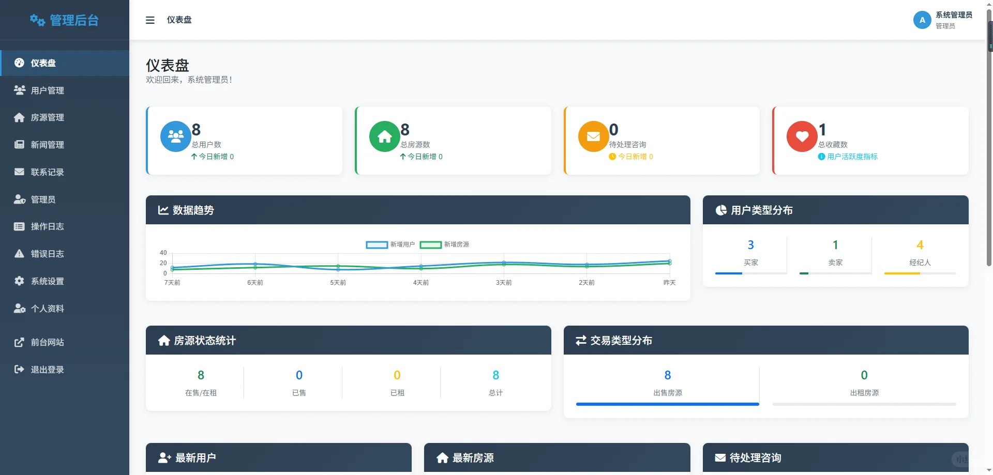993x475 pixels.
Task: Open 操作日志 from the sidebar
Action: tap(47, 226)
